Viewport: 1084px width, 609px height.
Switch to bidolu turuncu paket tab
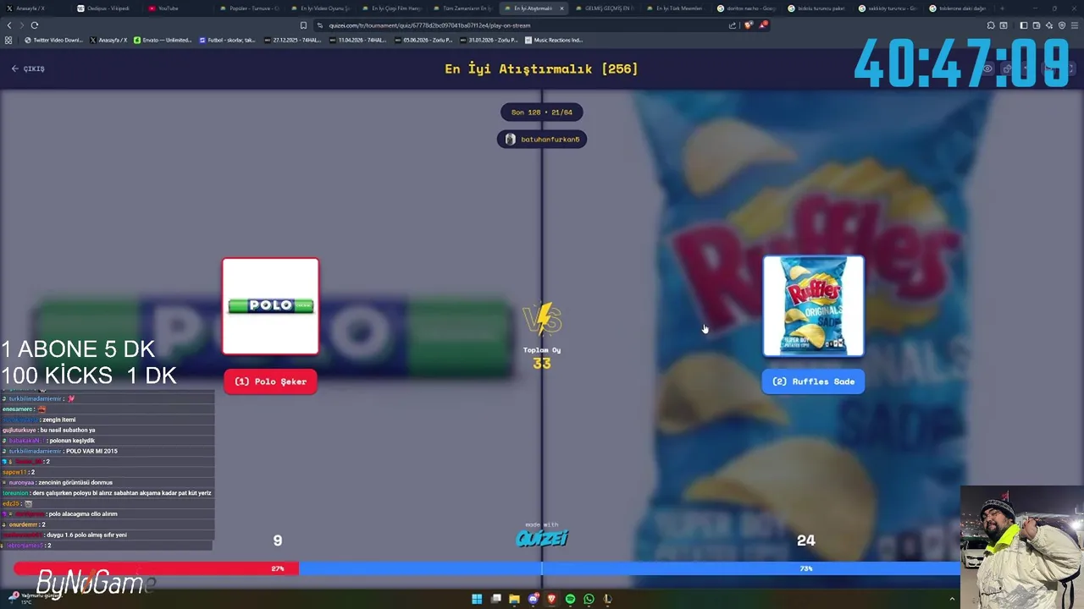(x=817, y=8)
